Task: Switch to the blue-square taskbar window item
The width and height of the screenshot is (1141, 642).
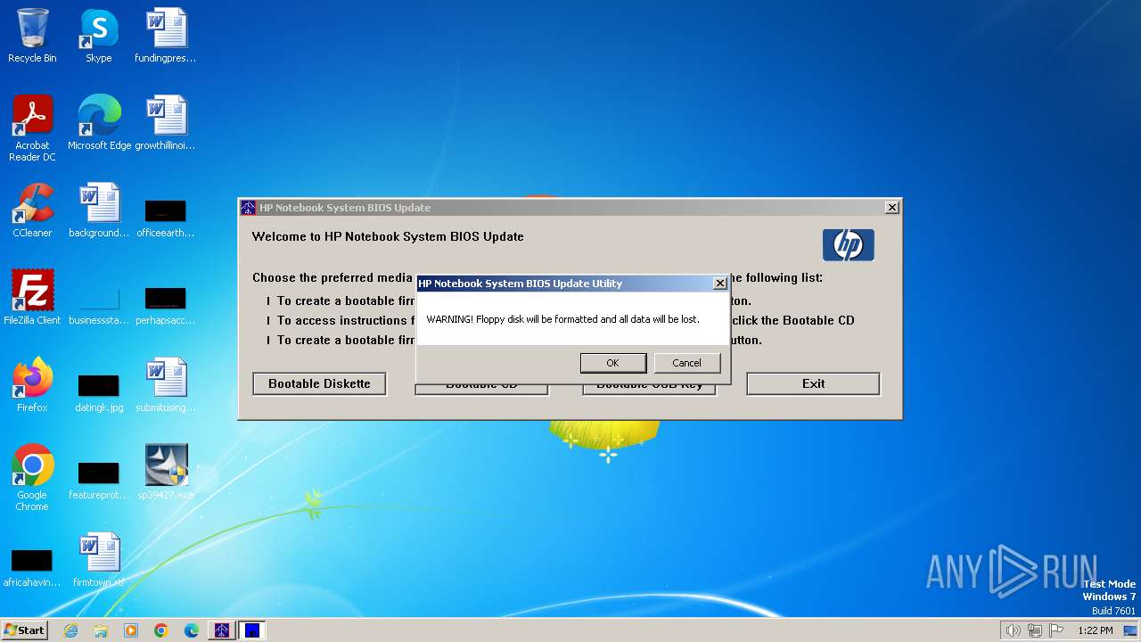Action: 252,630
